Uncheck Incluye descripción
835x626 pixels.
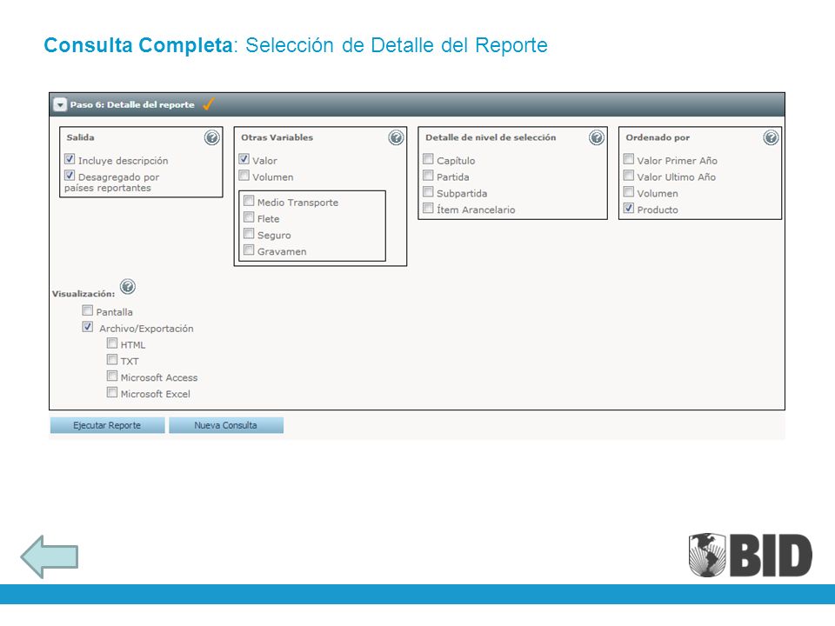click(x=70, y=159)
